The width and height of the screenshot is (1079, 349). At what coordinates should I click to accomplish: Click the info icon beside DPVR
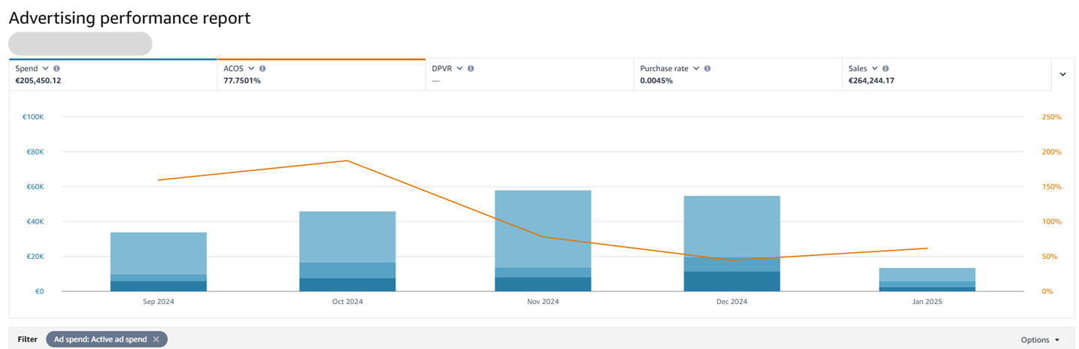point(471,68)
